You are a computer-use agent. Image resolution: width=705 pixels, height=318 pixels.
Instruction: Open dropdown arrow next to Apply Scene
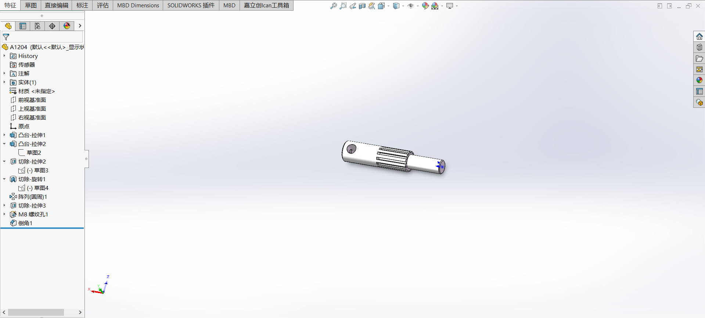pos(442,6)
